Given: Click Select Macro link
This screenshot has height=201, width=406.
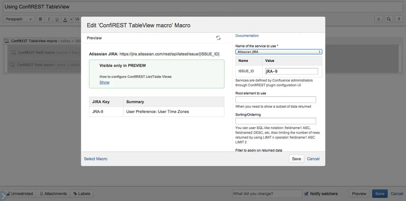Looking at the screenshot, I should tap(96, 159).
